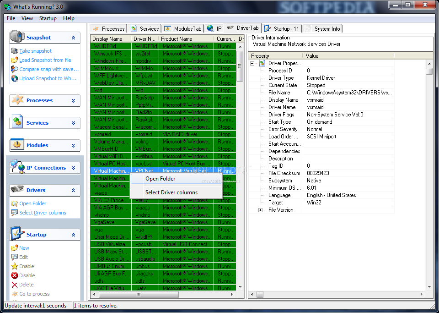
Task: Click the properties pane vertical scrollbar thumb
Action: coord(429,71)
